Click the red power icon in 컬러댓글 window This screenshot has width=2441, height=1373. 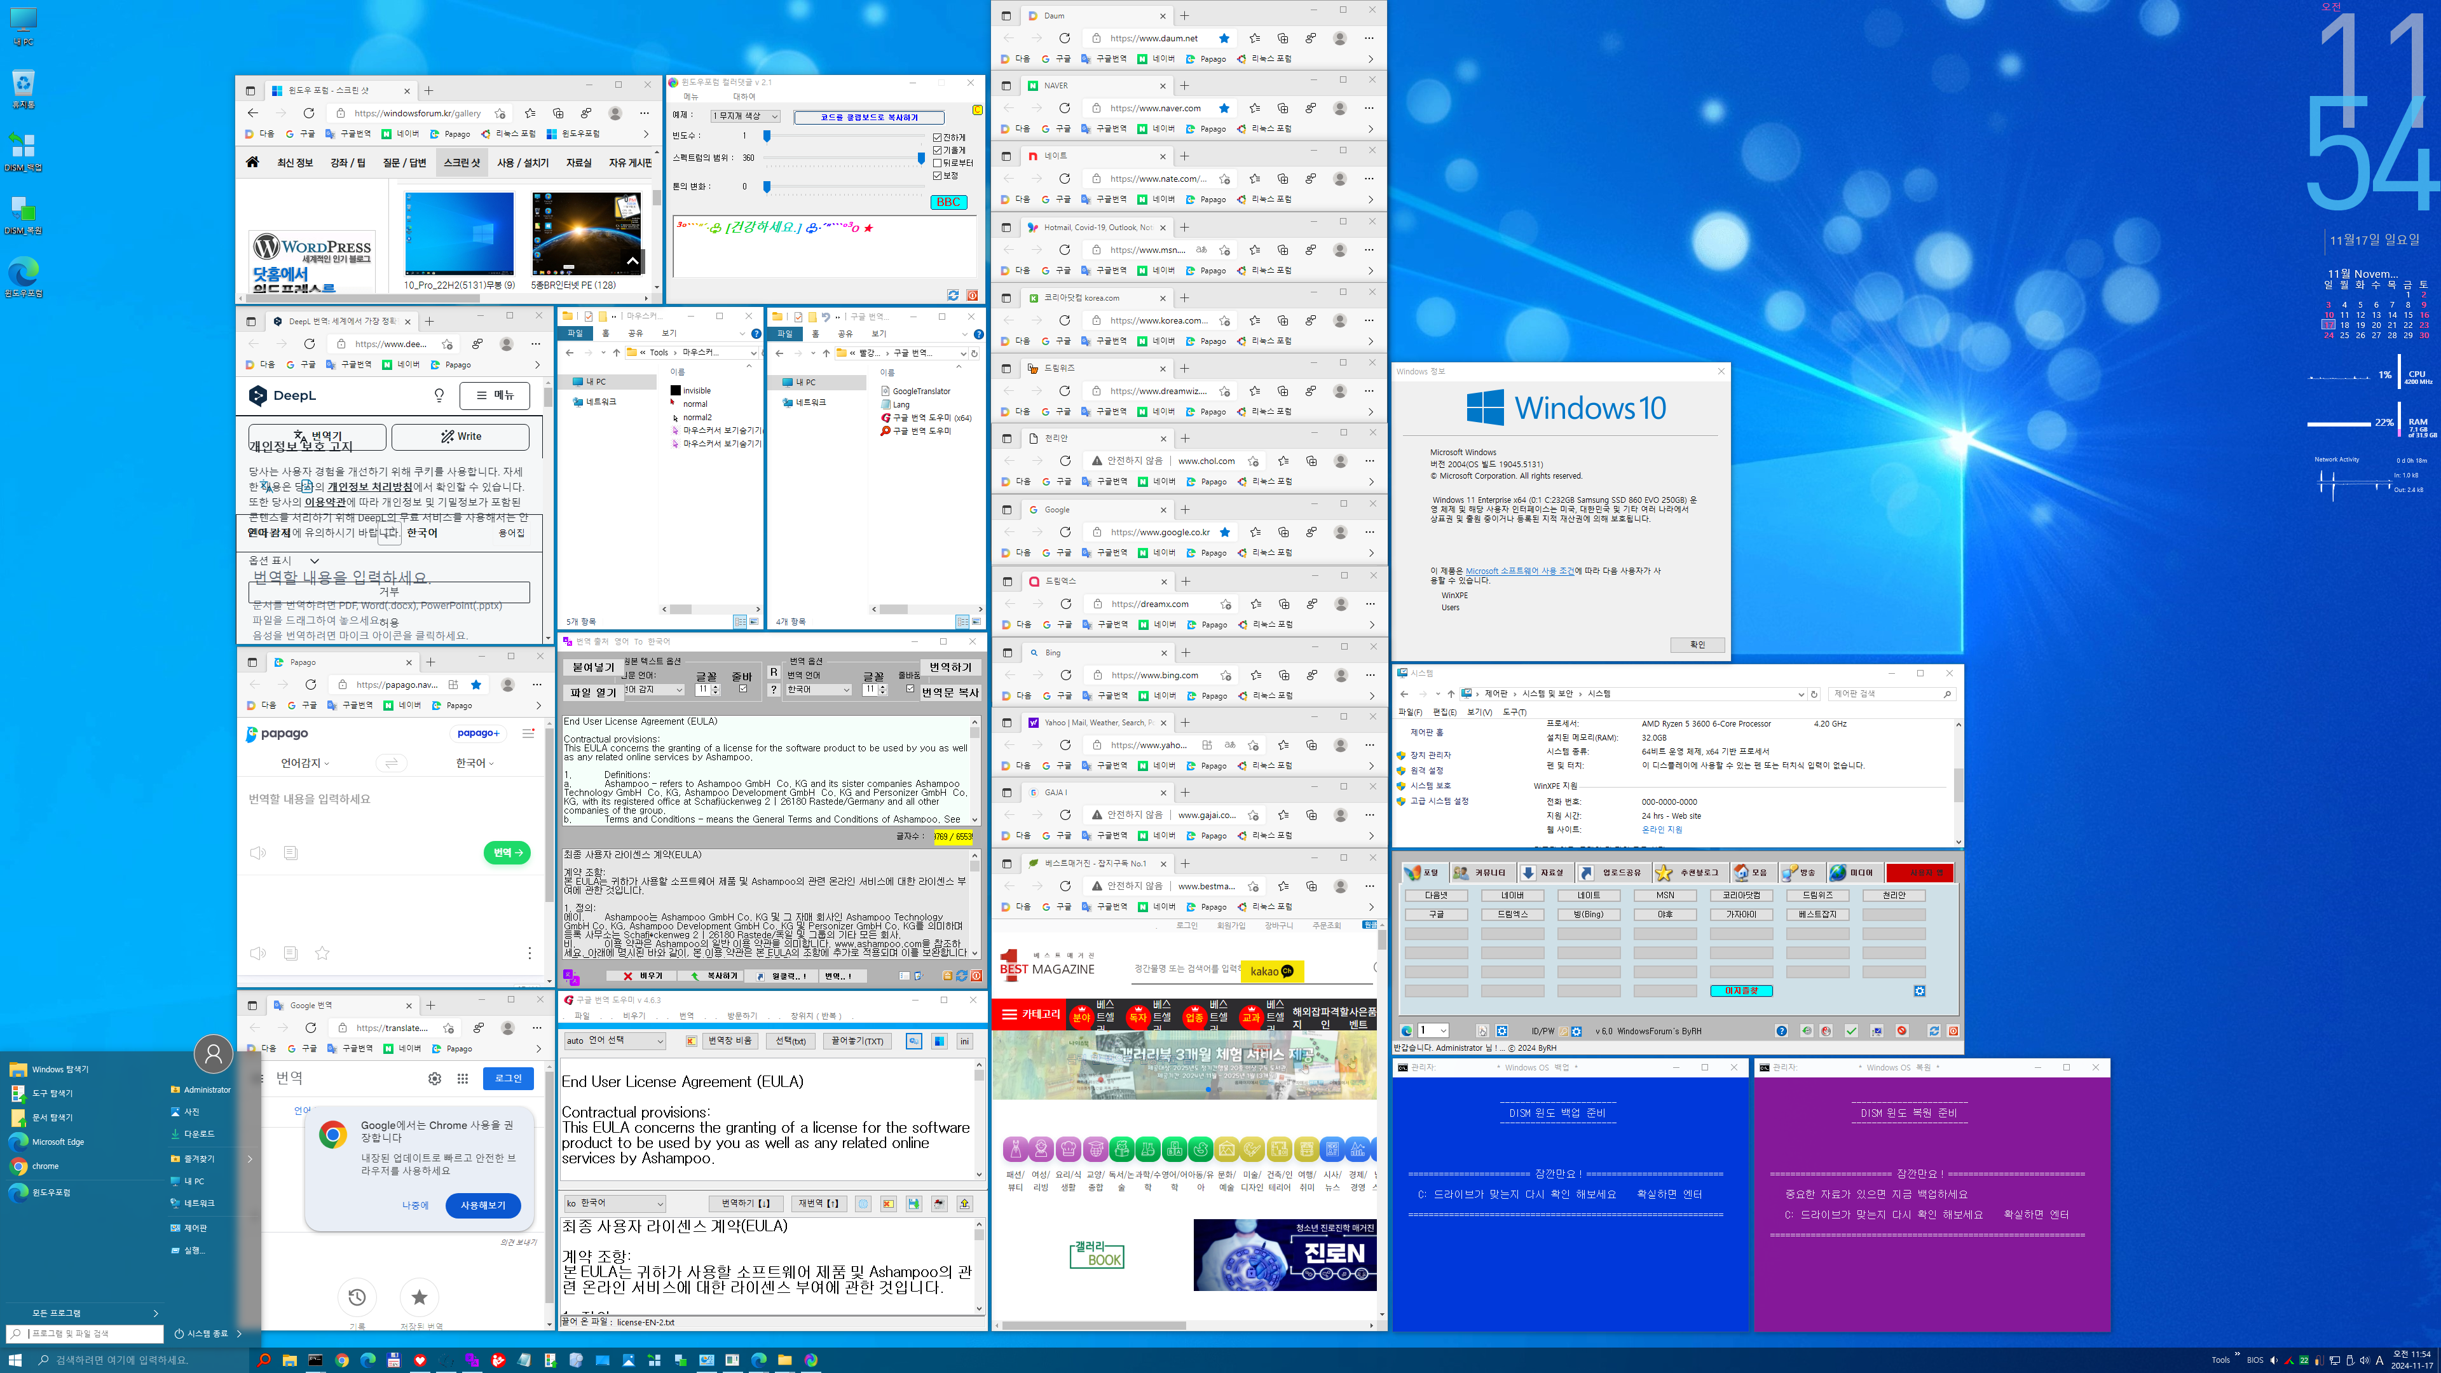tap(972, 296)
